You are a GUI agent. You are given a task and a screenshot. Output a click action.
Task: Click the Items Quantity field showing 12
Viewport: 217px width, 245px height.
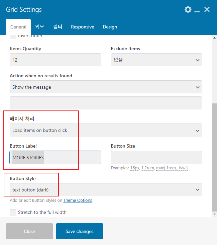coord(55,60)
